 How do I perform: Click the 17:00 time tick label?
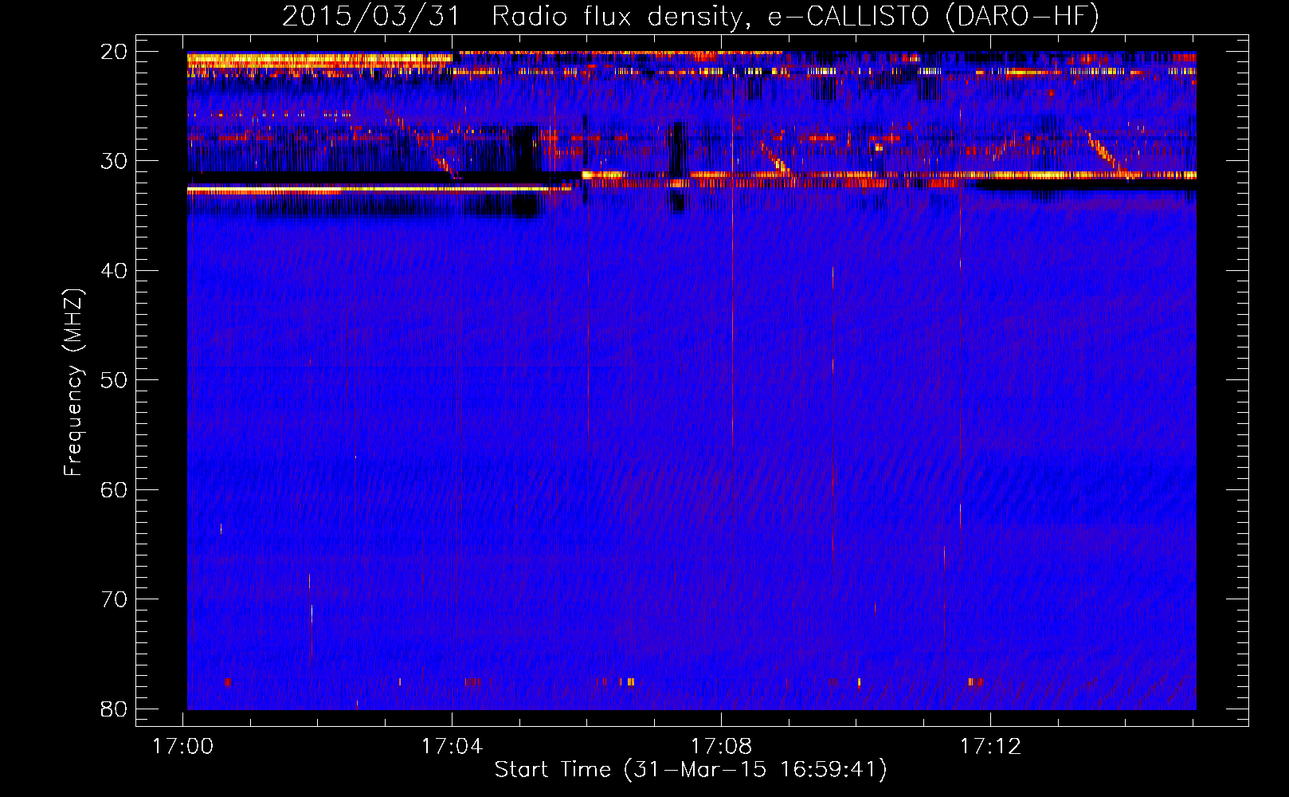click(183, 747)
